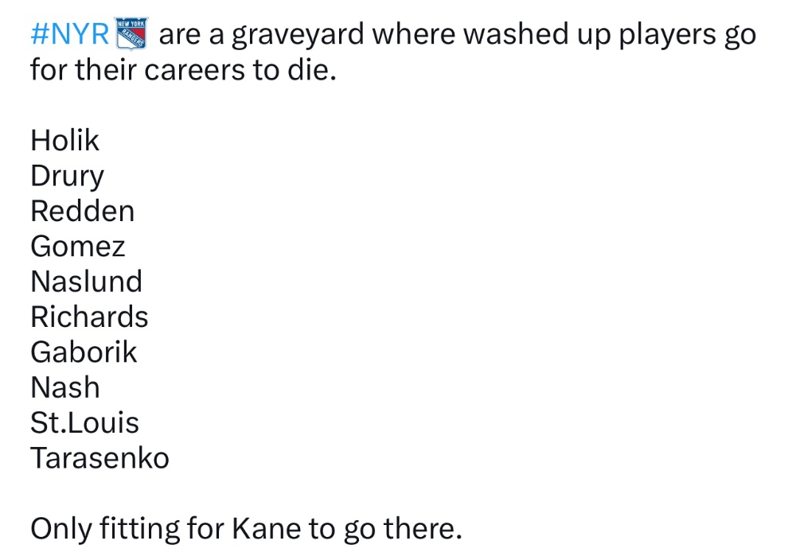The image size is (796, 556).
Task: Click the name Naslund in the list
Action: (x=86, y=282)
